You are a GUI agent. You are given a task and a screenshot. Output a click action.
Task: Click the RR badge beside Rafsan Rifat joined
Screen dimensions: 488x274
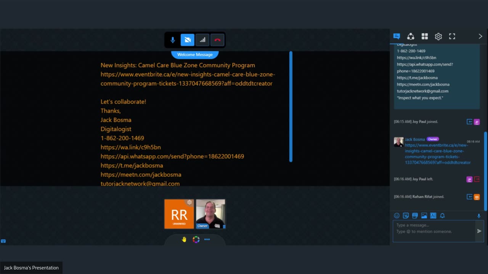(477, 197)
